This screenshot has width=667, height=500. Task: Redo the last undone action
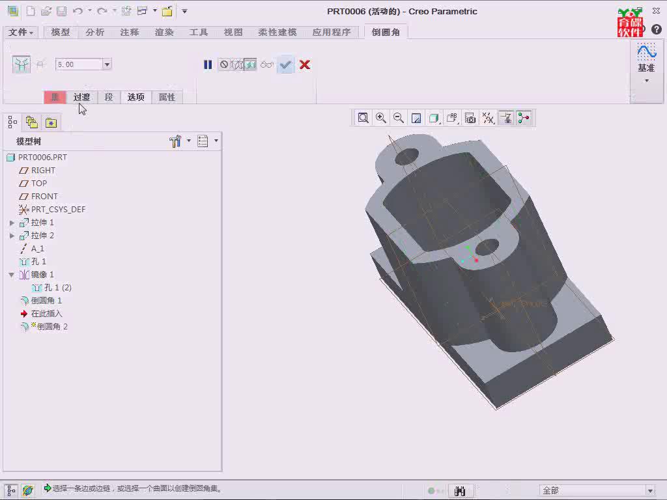[x=102, y=11]
